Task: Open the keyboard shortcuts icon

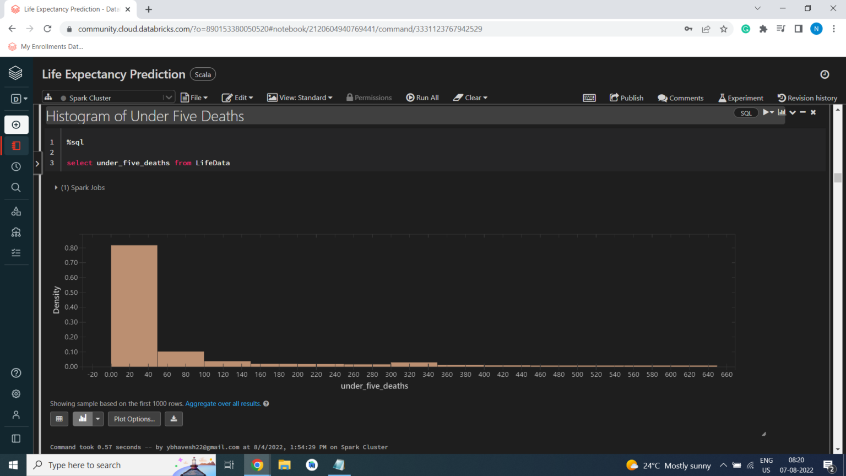Action: click(x=589, y=98)
